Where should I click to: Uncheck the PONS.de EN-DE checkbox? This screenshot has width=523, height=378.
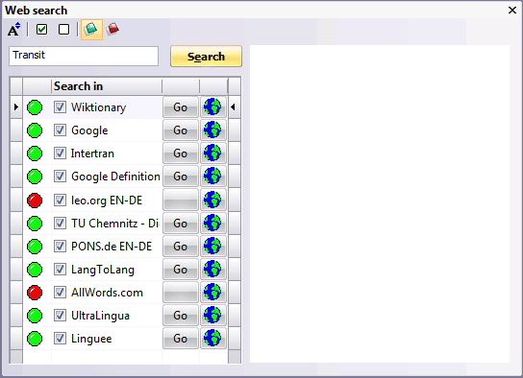pos(60,247)
